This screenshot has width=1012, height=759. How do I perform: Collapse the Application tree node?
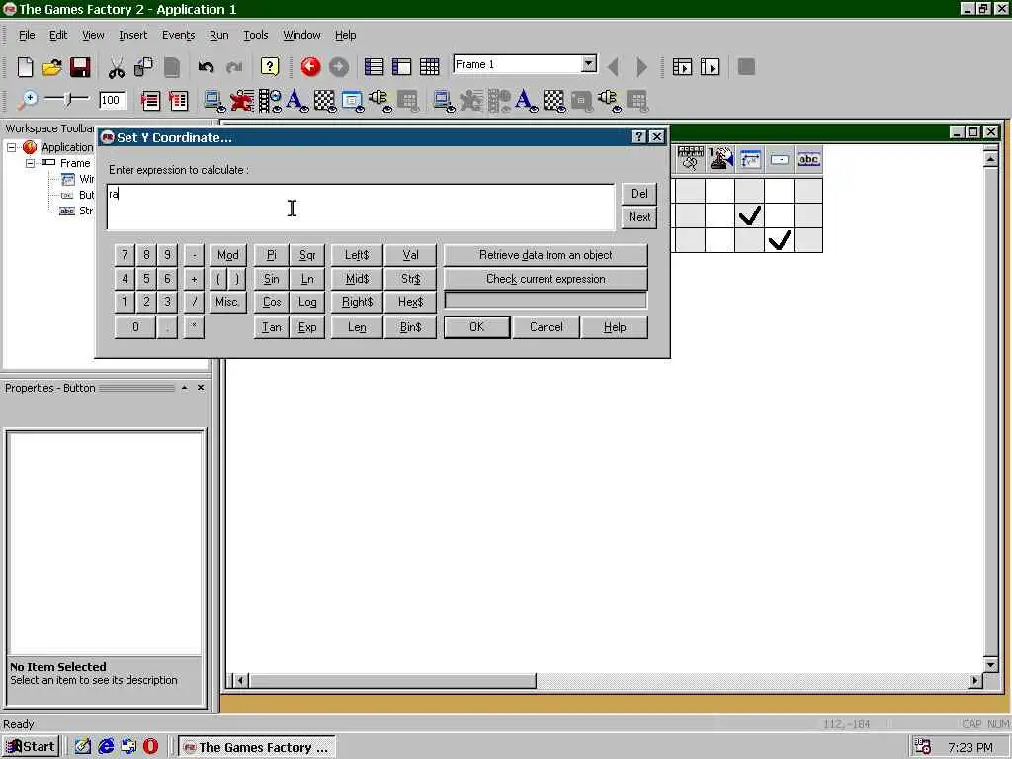click(x=12, y=148)
